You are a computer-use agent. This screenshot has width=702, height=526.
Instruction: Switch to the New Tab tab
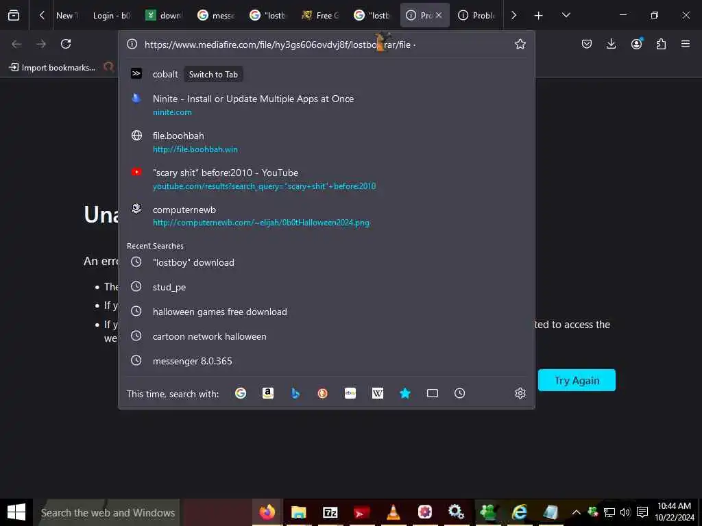[67, 16]
